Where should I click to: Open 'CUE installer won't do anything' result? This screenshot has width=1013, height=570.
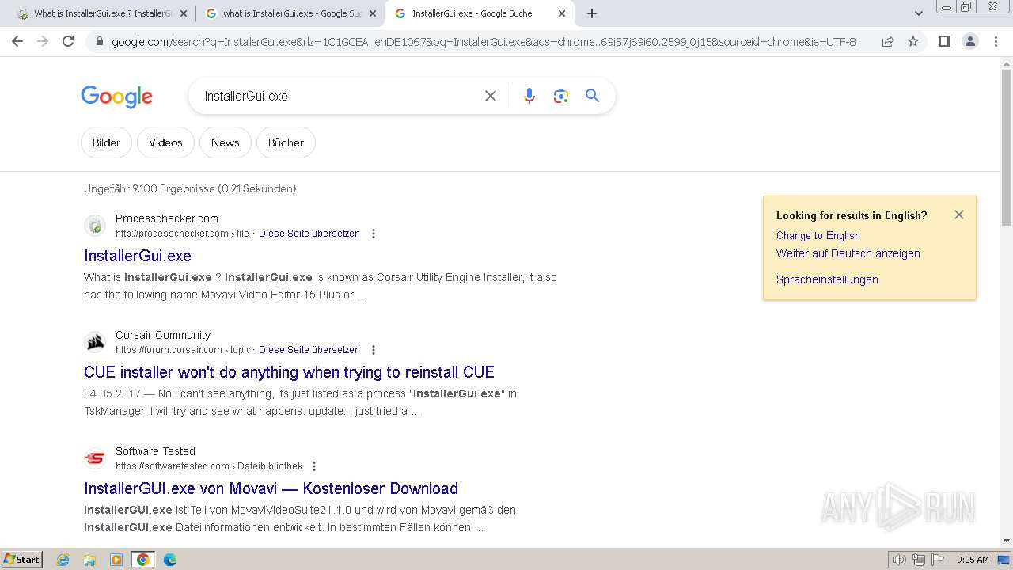[289, 372]
